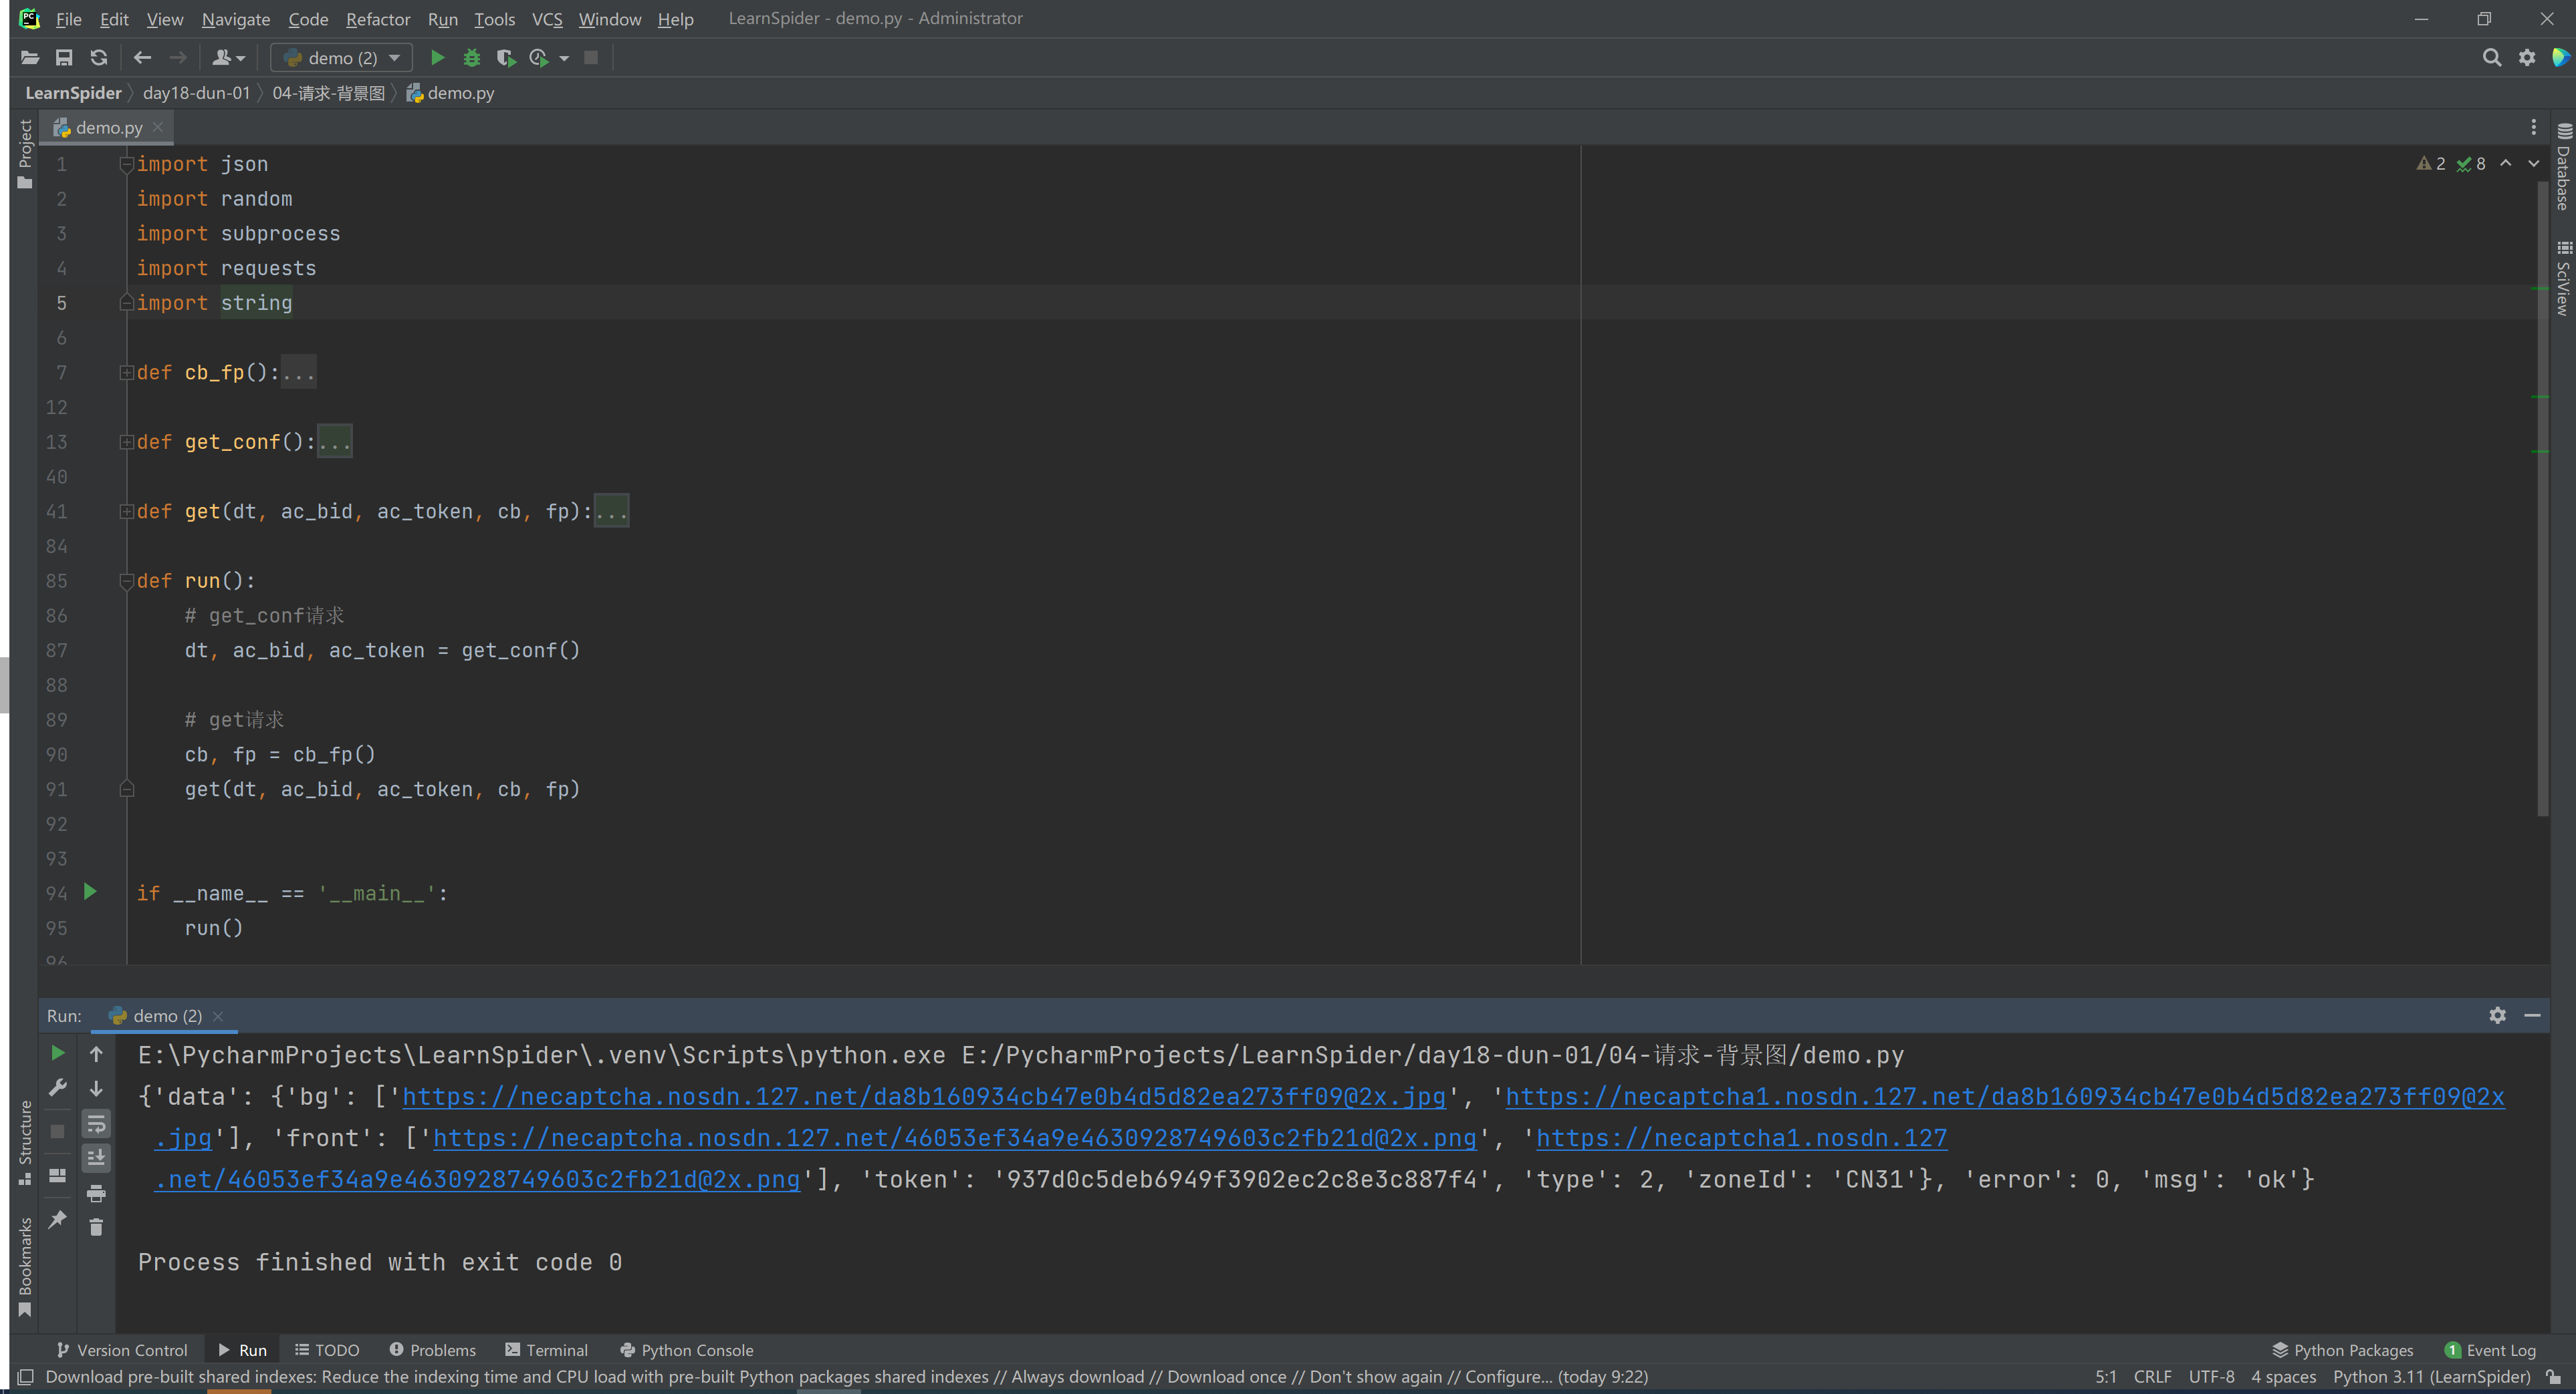This screenshot has height=1394, width=2576.
Task: Toggle the SciView tool window stripe
Action: pyautogui.click(x=2563, y=278)
